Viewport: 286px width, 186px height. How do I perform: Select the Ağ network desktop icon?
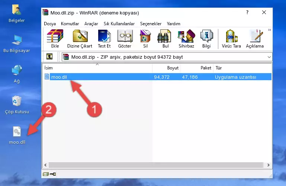17,74
